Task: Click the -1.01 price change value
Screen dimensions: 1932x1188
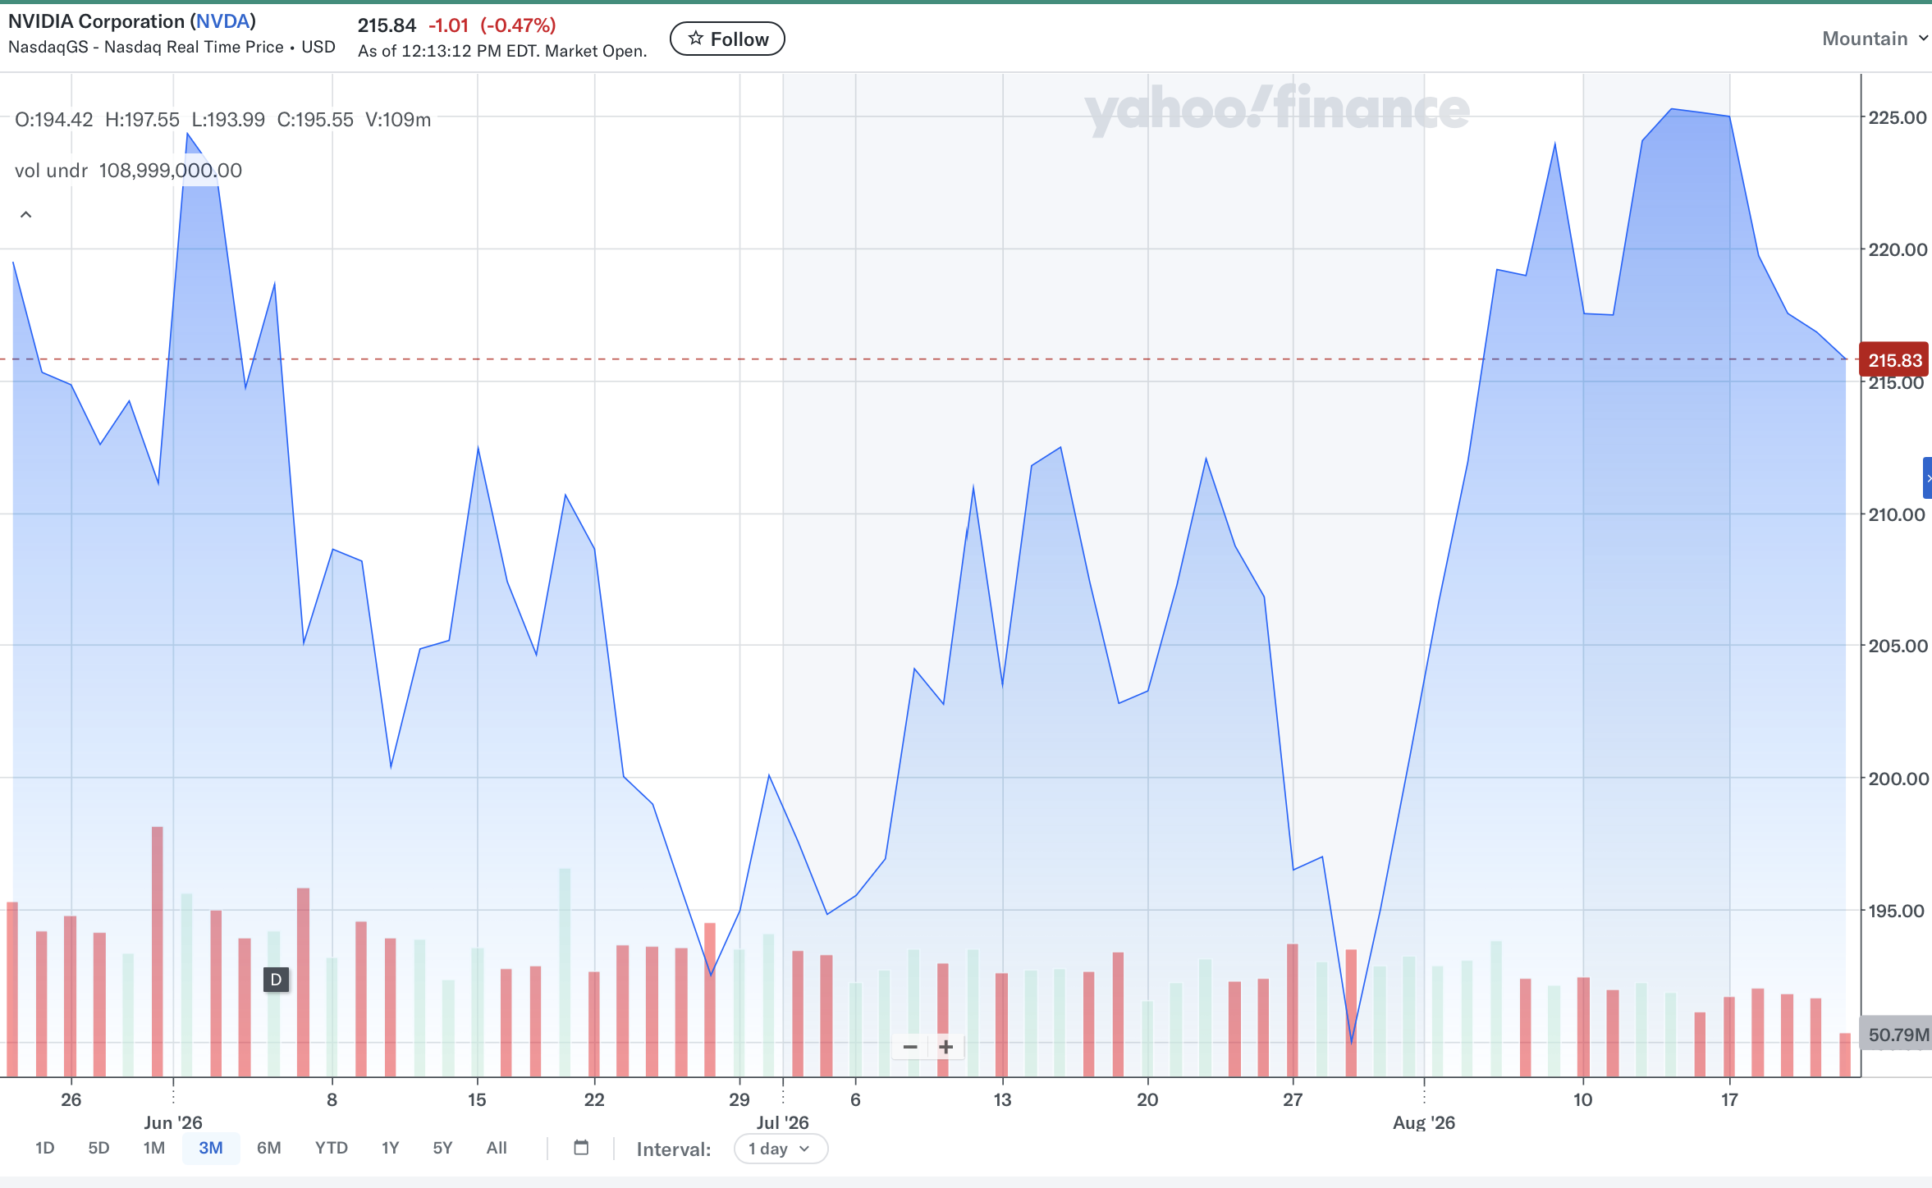Action: (448, 25)
